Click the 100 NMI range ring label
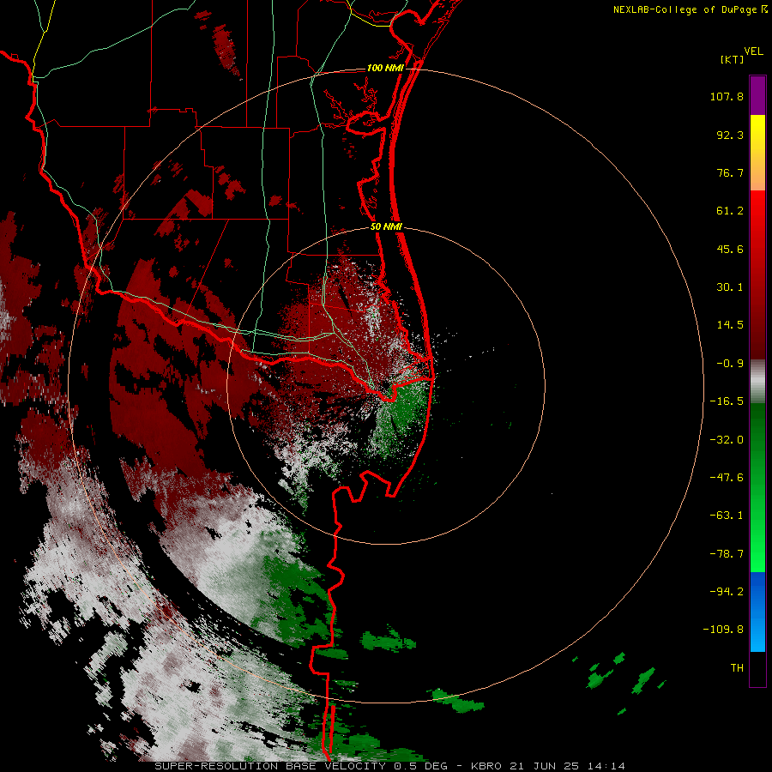The image size is (772, 772). [x=385, y=68]
